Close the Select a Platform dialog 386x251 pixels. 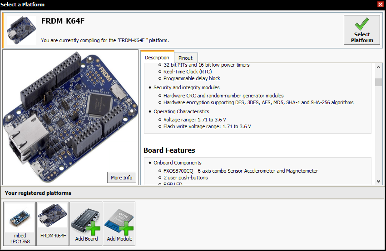pyautogui.click(x=381, y=4)
